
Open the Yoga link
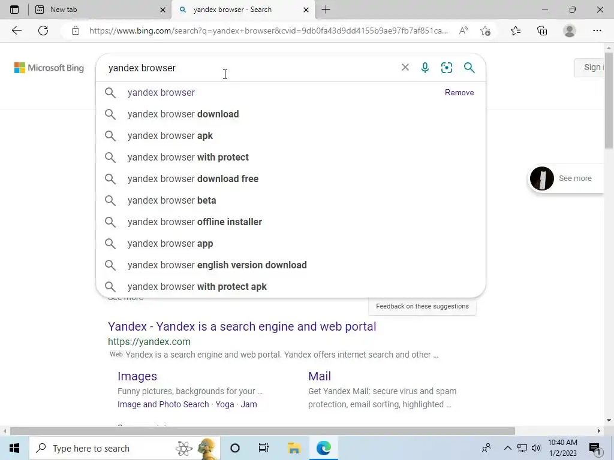(x=225, y=404)
